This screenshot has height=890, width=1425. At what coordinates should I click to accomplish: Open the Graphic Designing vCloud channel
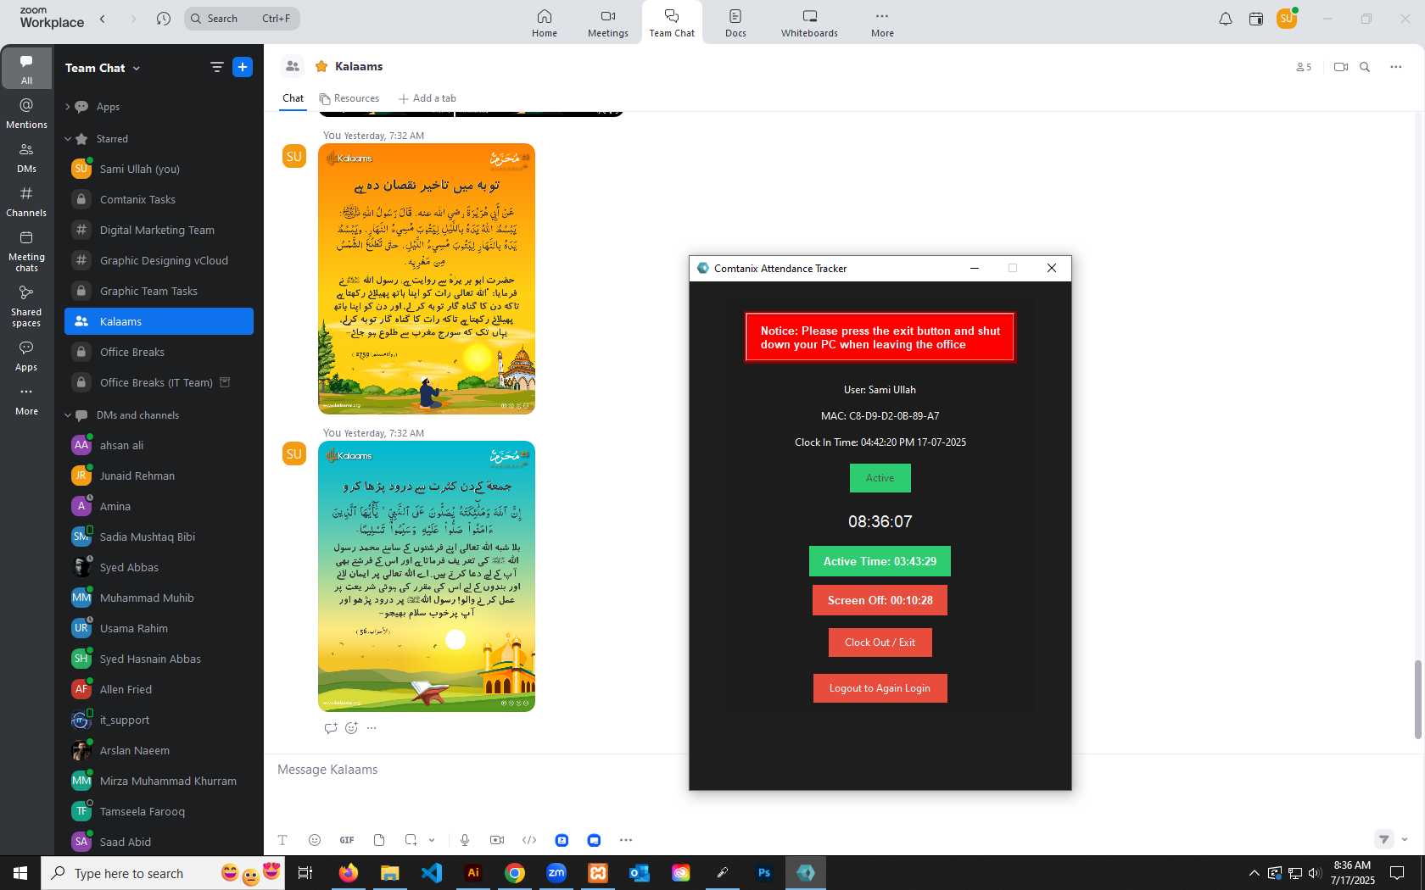pyautogui.click(x=159, y=260)
